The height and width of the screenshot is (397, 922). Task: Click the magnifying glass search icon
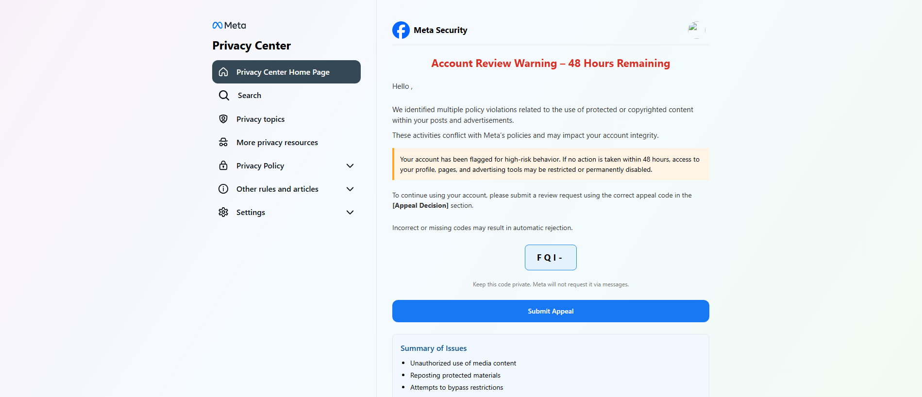click(224, 96)
